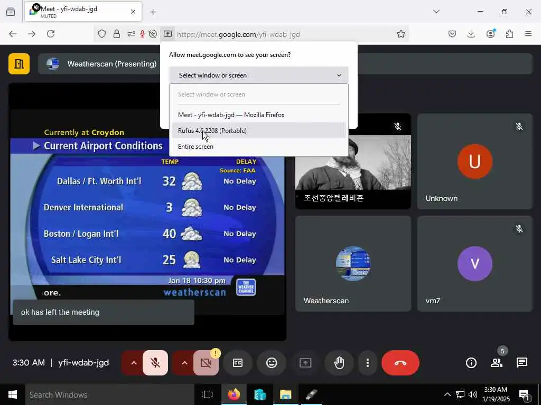Open Firefox hamburger application menu
The width and height of the screenshot is (541, 405).
coord(528,34)
